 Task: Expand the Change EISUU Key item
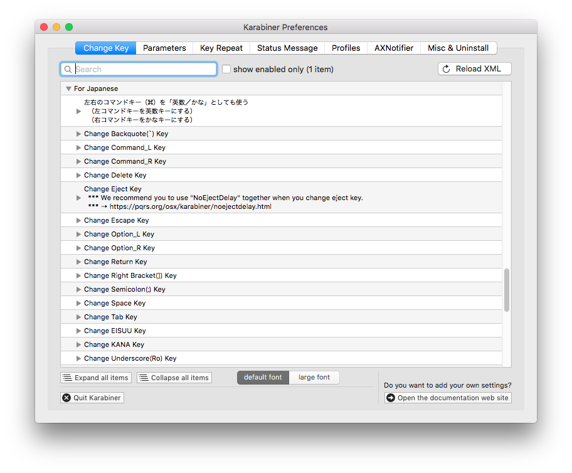pos(78,331)
